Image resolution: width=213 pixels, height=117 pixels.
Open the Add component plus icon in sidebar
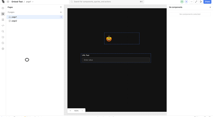coord(3,8)
